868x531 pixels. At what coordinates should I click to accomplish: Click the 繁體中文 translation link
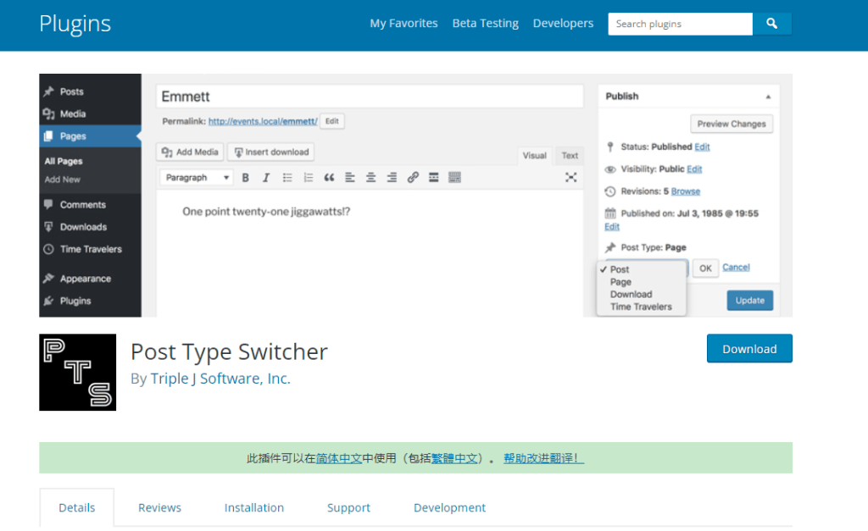click(x=454, y=458)
